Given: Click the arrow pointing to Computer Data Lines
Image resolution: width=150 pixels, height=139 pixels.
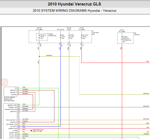Looking at the screenshot, I should [31, 130].
